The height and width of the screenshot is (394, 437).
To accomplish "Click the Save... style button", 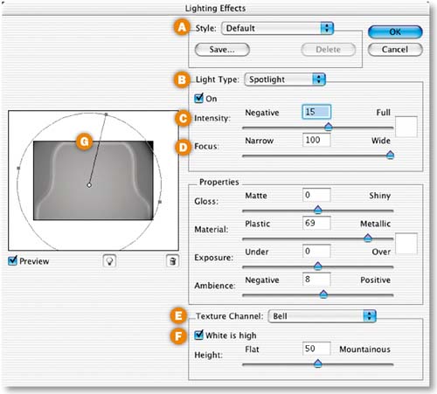I will tap(222, 50).
